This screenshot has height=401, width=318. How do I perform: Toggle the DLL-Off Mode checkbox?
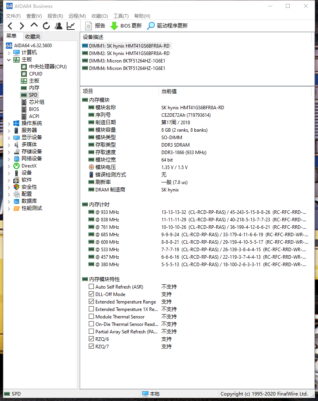click(x=91, y=294)
